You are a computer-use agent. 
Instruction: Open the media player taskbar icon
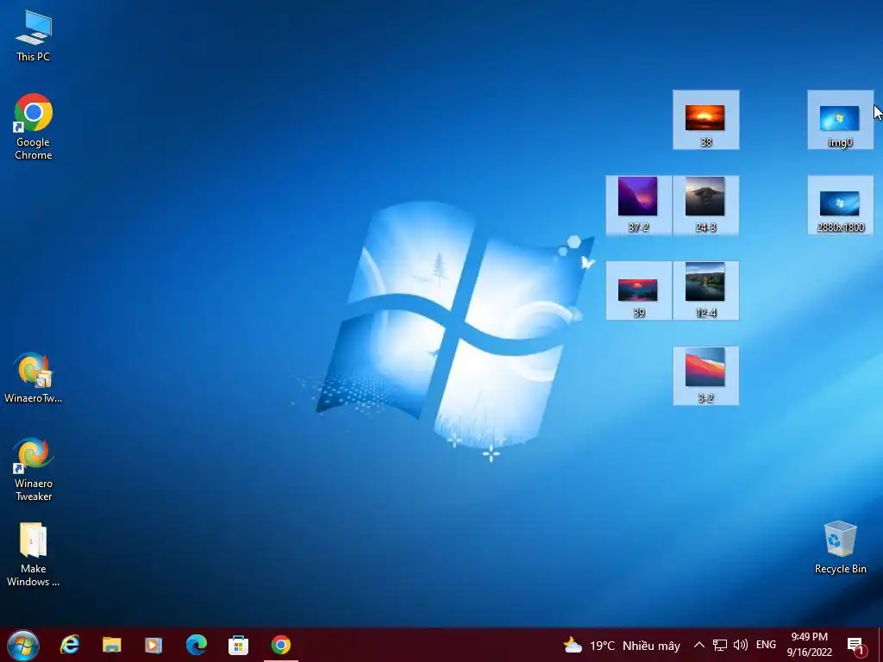(x=153, y=645)
